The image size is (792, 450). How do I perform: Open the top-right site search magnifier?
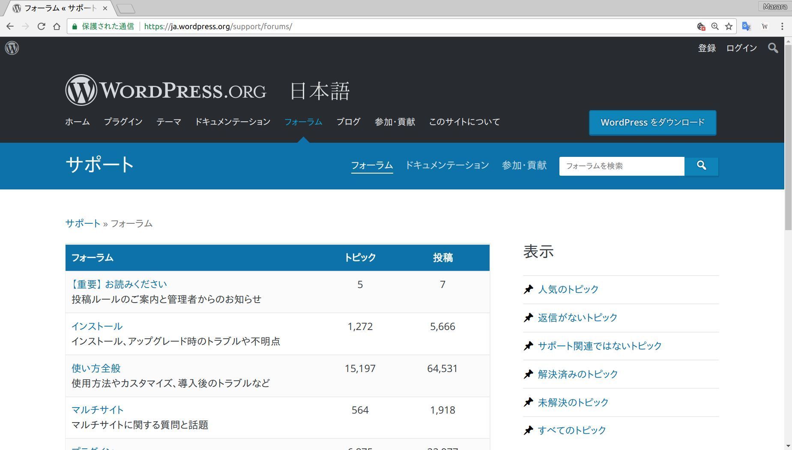773,48
